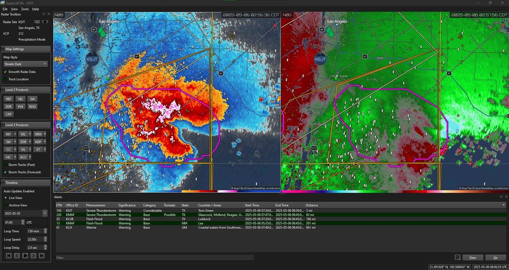Open the Help menu

coord(36,9)
